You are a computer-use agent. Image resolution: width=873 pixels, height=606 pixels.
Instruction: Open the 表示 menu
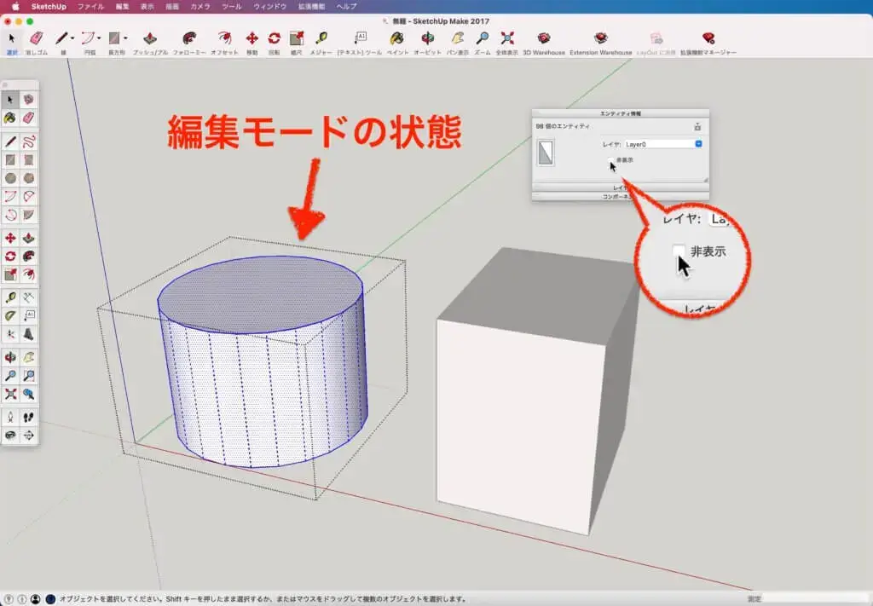pos(147,7)
